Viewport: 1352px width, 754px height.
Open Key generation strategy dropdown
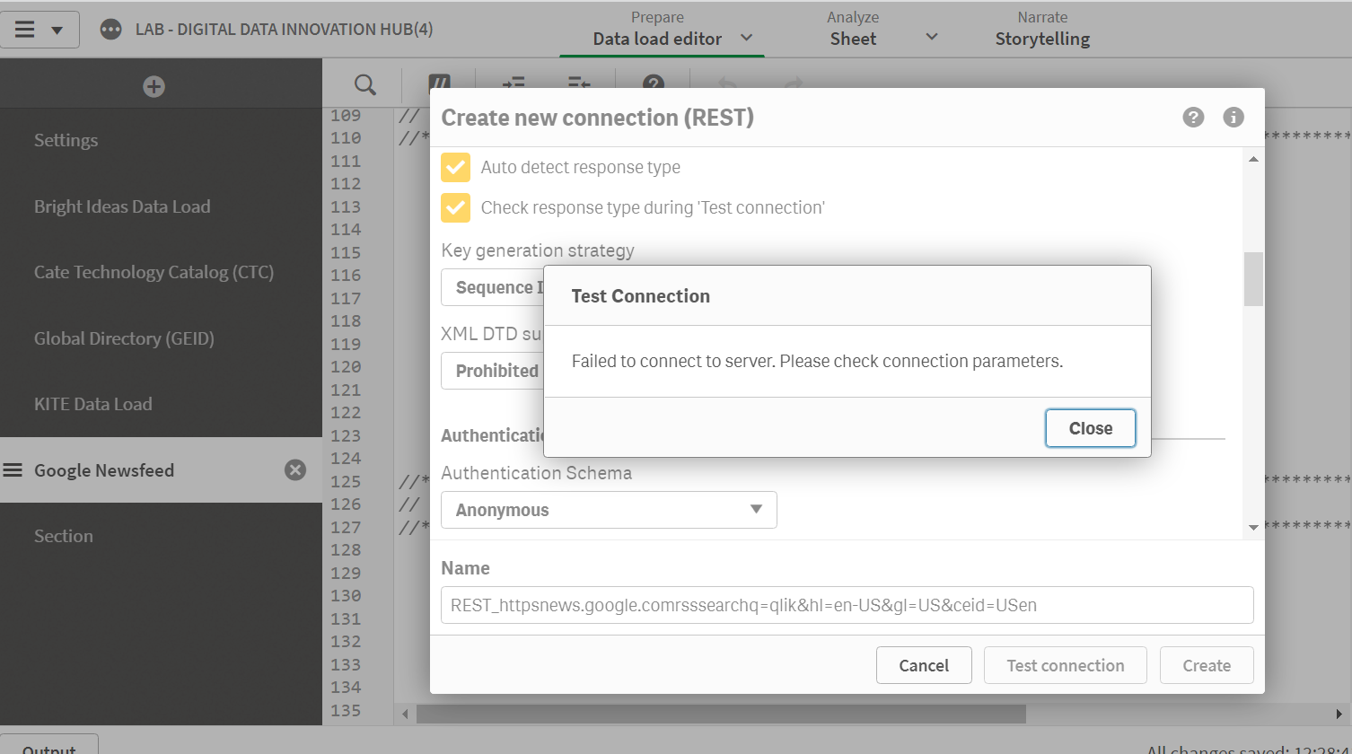[x=492, y=287]
